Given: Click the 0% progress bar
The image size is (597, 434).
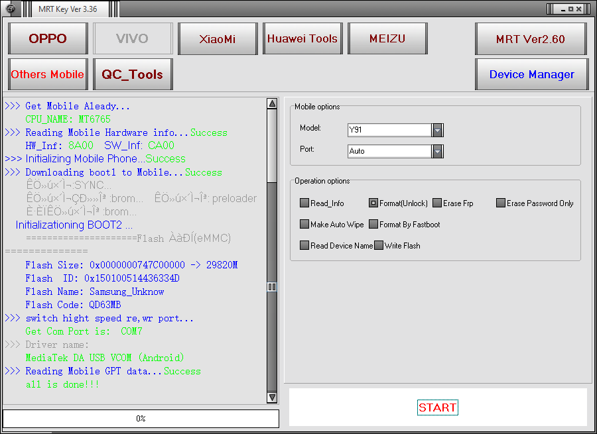Looking at the screenshot, I should point(141,418).
